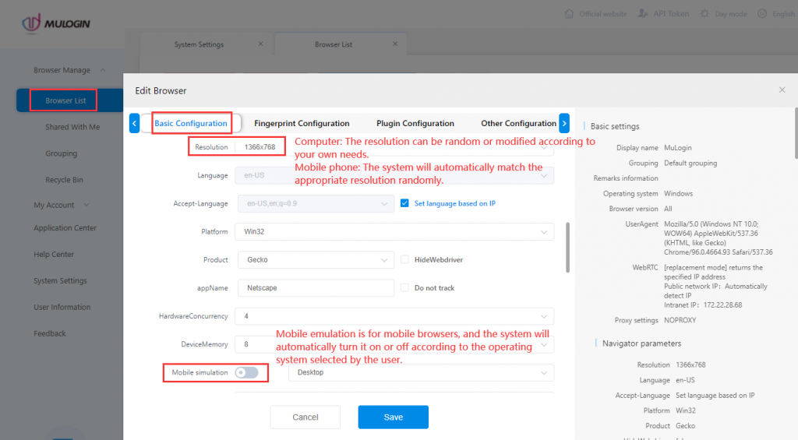Click into the appName Netscape field
This screenshot has height=440, width=798.
(316, 288)
